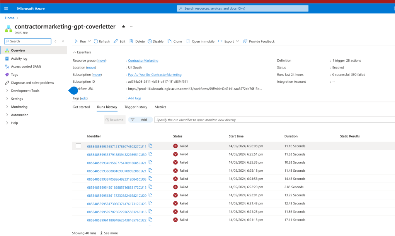Choose Open in mobile
This screenshot has width=395, height=236.
(x=200, y=42)
